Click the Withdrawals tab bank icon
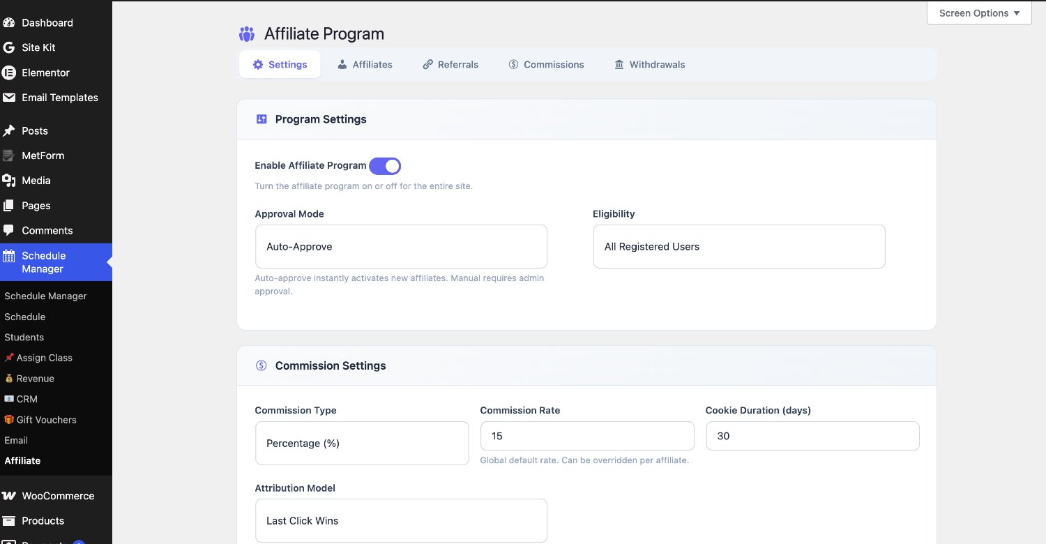 tap(619, 64)
